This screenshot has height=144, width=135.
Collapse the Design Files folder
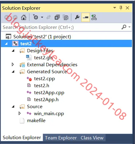13,51
